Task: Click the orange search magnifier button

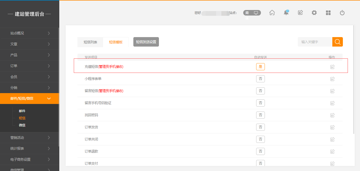Action: click(x=337, y=42)
